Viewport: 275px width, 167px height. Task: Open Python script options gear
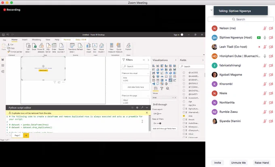(137, 108)
